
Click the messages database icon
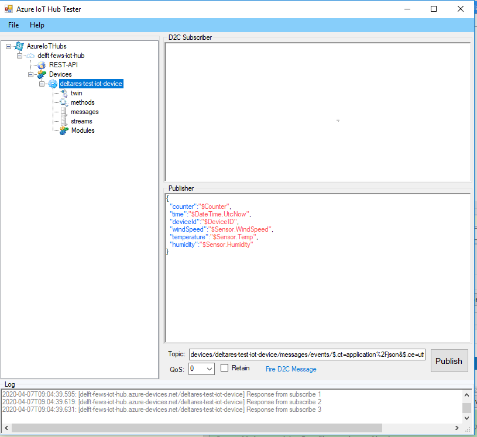tap(64, 112)
